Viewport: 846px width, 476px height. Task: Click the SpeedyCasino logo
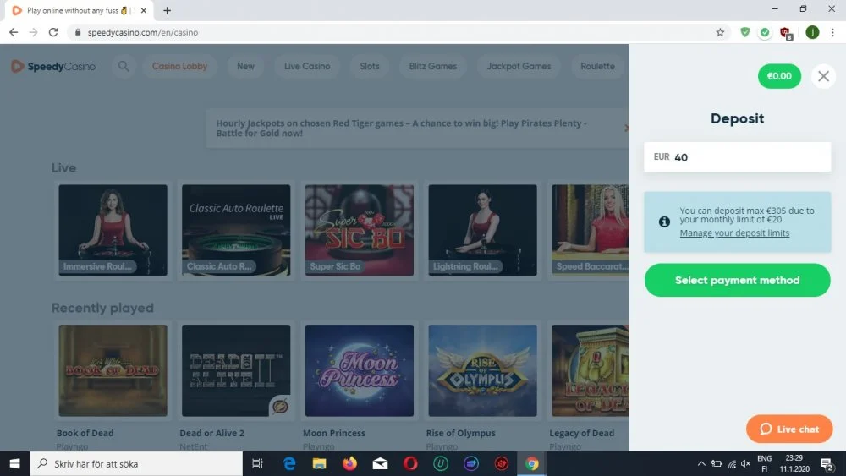[x=53, y=66]
